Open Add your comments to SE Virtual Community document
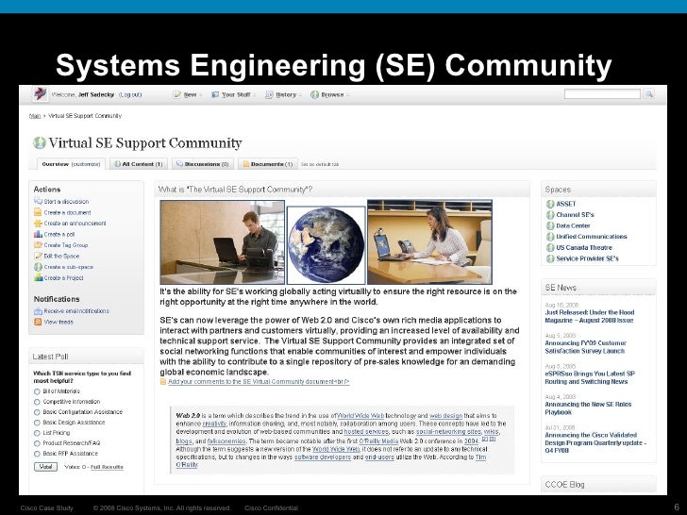The image size is (687, 515). point(259,381)
